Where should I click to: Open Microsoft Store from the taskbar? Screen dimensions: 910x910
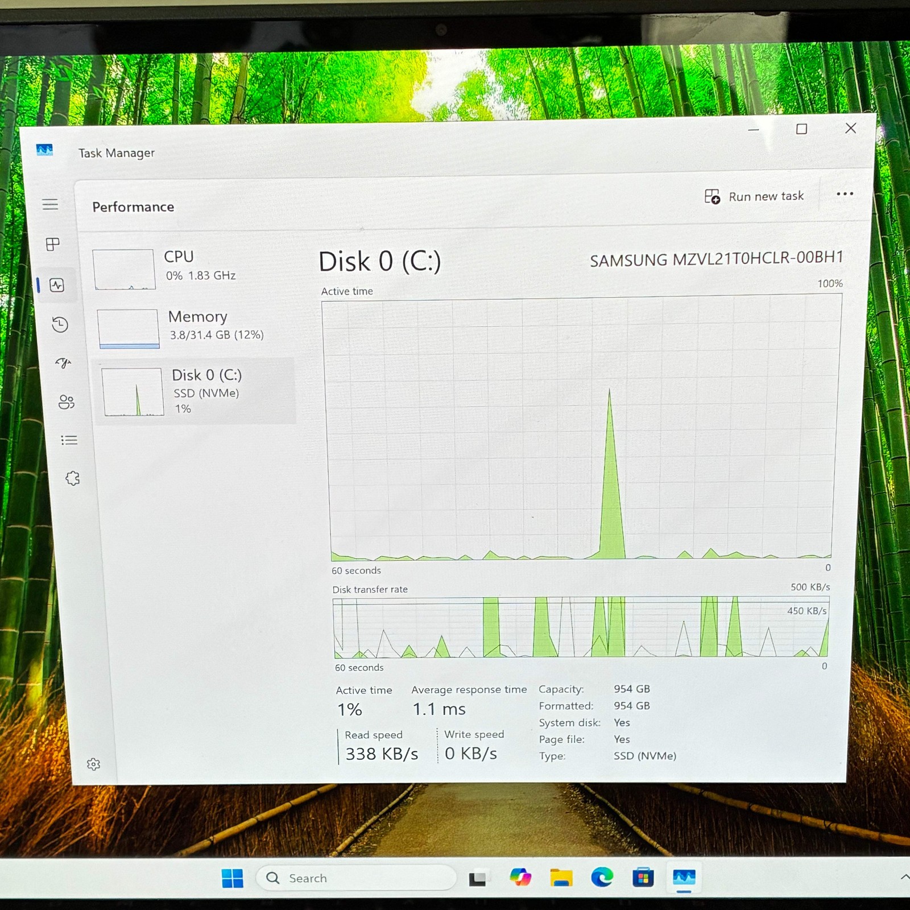coord(643,878)
